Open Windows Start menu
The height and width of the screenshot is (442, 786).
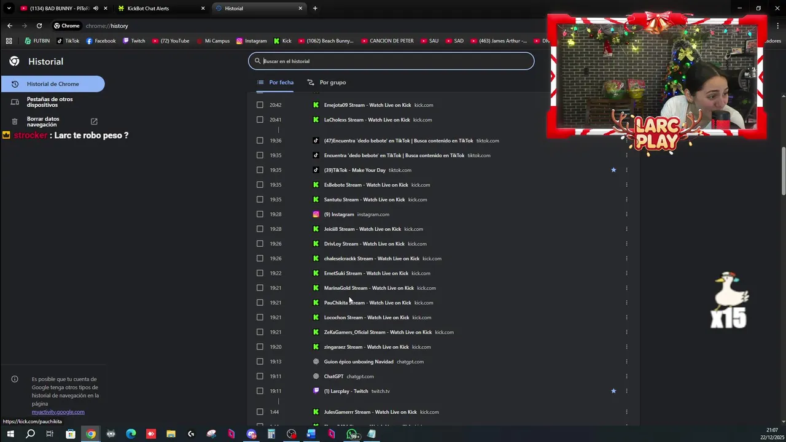[x=10, y=434]
